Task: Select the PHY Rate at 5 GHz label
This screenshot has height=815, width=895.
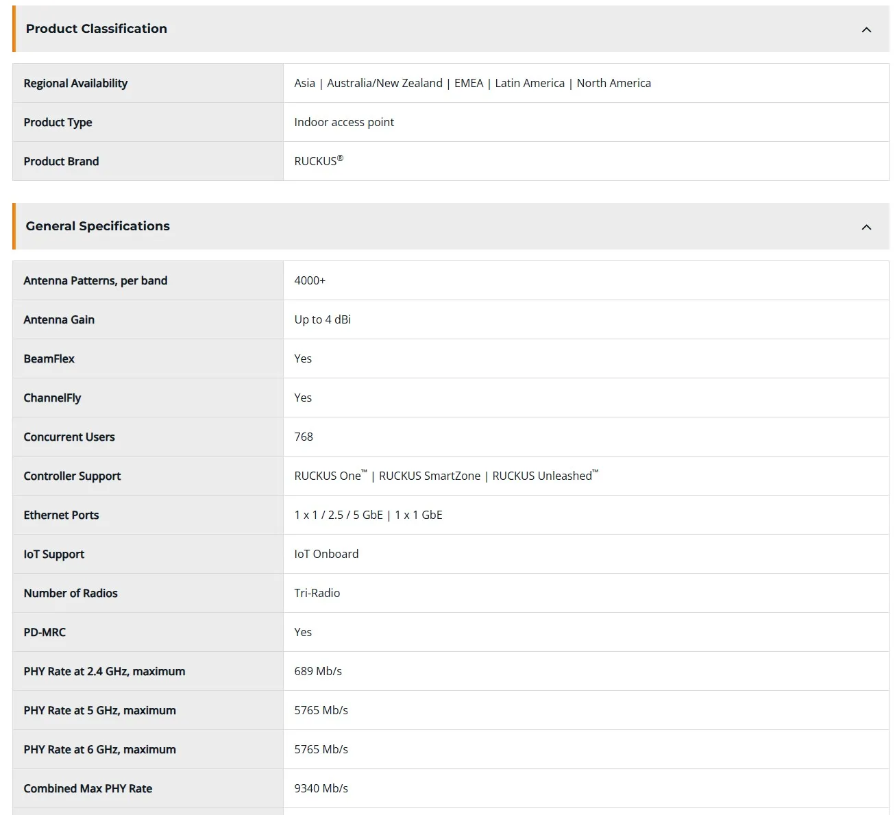Action: click(x=99, y=711)
